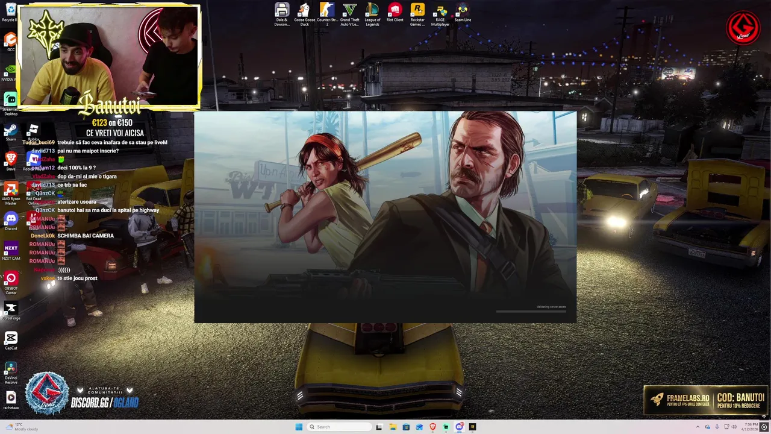
Task: Click 'CE VRETI VOI AICISA' overlay text
Action: point(115,133)
